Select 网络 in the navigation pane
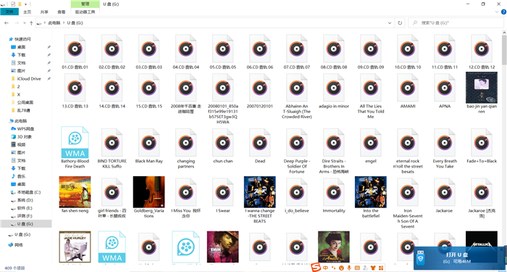The width and height of the screenshot is (507, 272). coord(18,245)
